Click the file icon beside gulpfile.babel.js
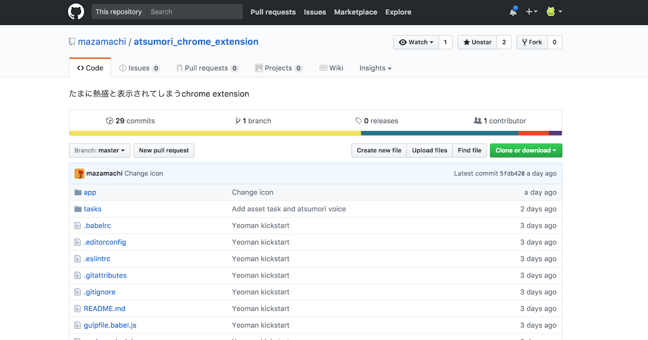The image size is (648, 340). click(x=77, y=325)
